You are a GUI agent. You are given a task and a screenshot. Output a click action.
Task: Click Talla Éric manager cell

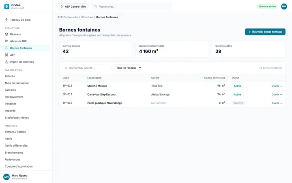point(157,86)
